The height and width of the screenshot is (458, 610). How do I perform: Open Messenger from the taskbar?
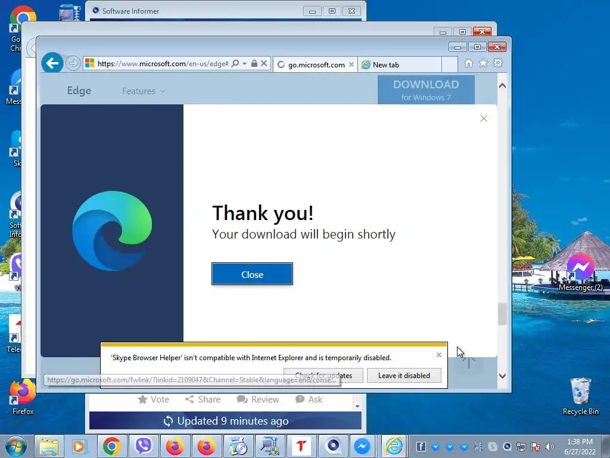click(362, 446)
